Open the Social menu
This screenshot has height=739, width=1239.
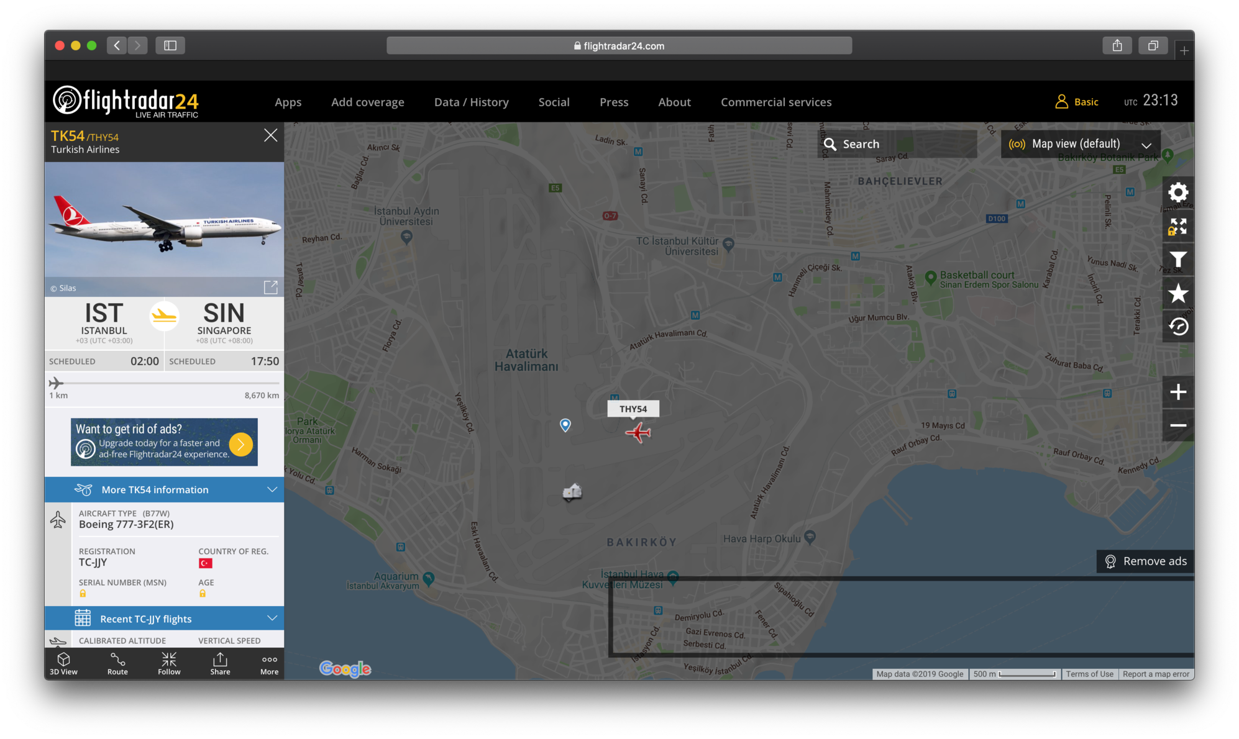point(554,102)
